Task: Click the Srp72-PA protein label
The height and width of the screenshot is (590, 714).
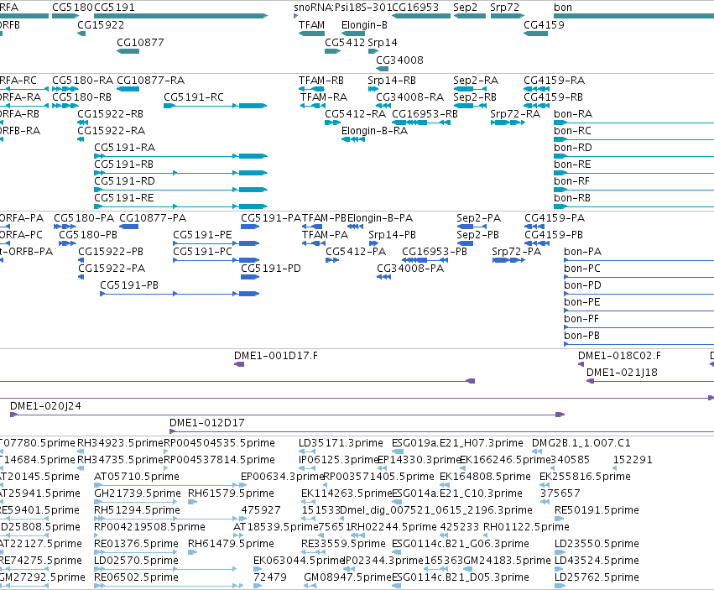Action: click(516, 252)
